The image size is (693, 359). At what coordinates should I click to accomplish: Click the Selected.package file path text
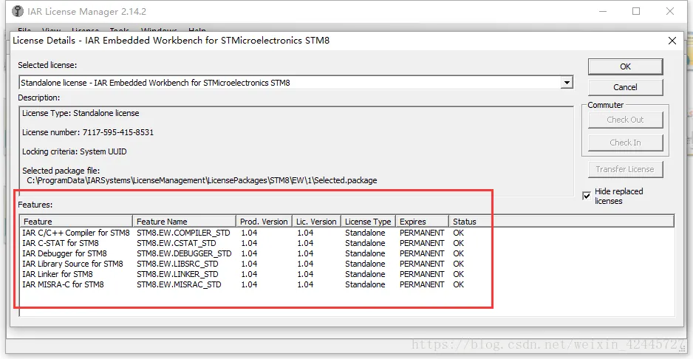(202, 180)
